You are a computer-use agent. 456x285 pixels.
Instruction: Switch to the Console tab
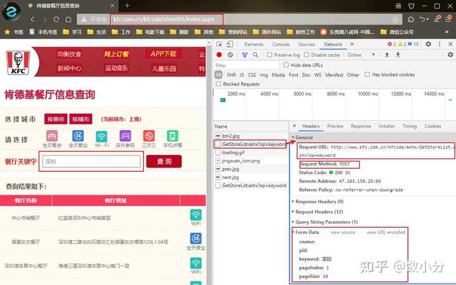click(281, 44)
